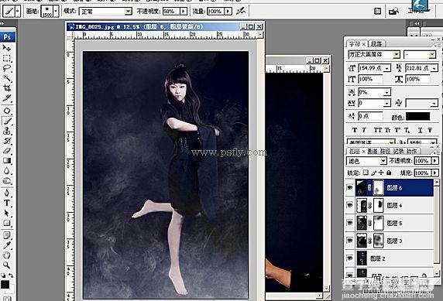The image size is (443, 301).
Task: Apply faux italic text style
Action: click(x=364, y=130)
